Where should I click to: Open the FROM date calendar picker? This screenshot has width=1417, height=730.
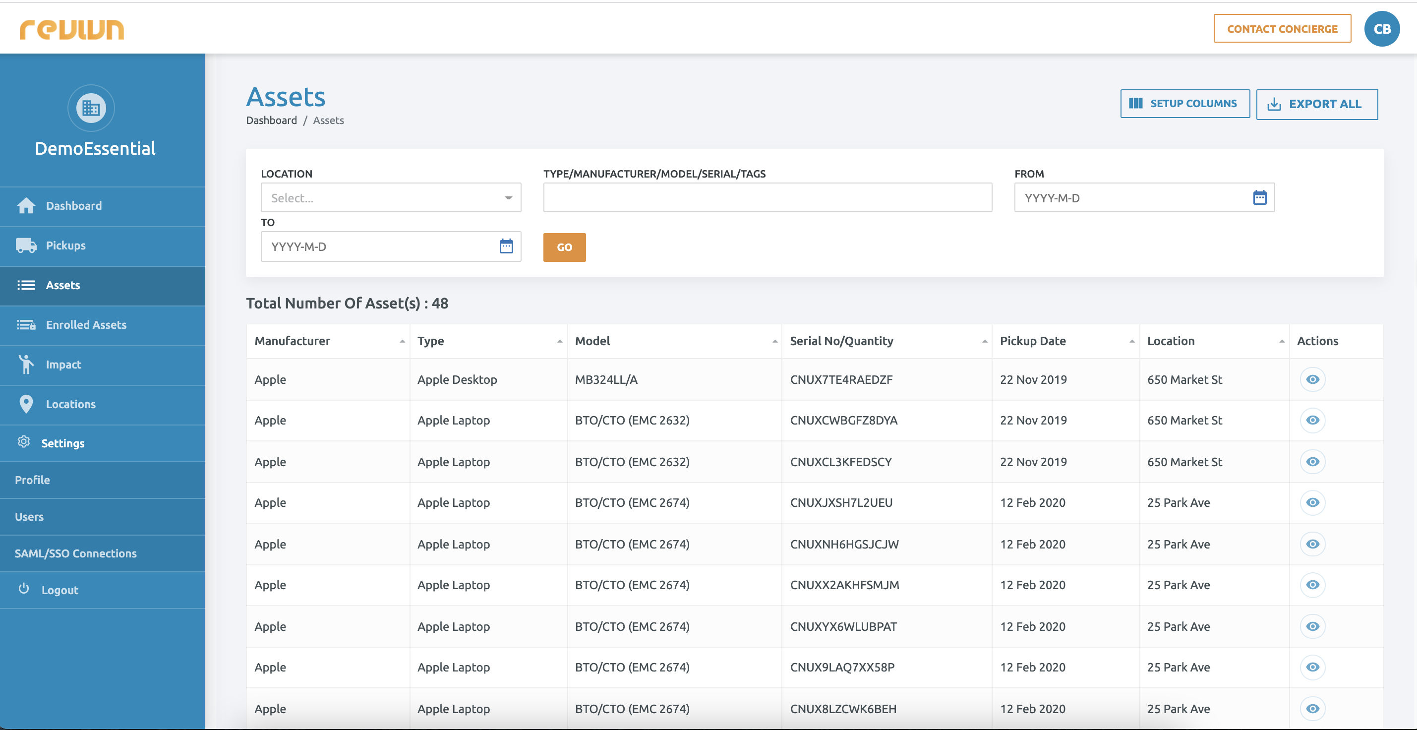point(1259,197)
